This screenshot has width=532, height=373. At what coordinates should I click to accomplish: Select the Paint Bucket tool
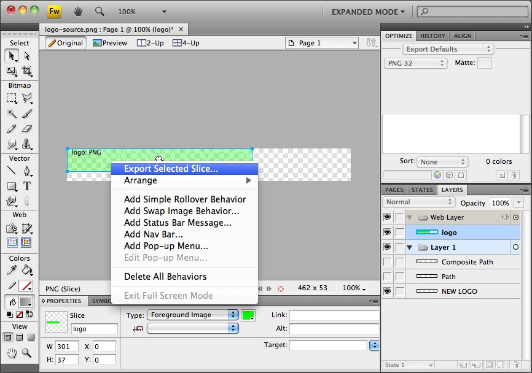tap(27, 271)
